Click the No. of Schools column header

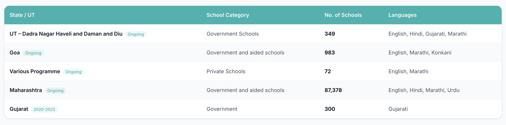343,15
